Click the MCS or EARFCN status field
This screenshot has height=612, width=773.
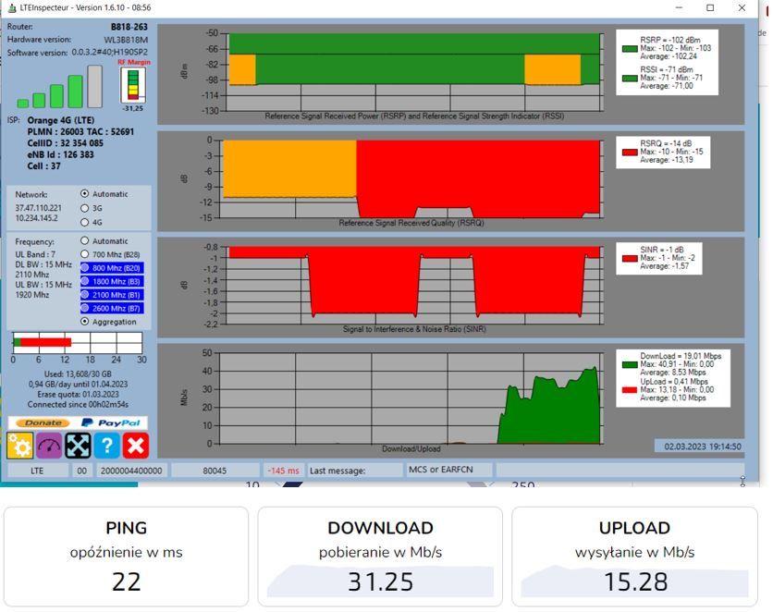point(448,470)
